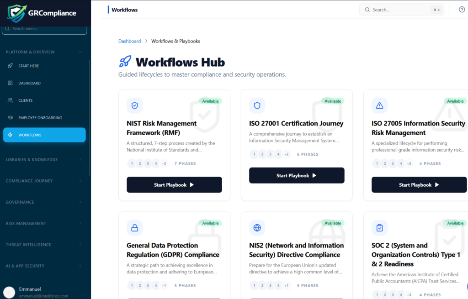
Task: Start the ISO 27001 Certification Journey playbook
Action: (x=297, y=176)
